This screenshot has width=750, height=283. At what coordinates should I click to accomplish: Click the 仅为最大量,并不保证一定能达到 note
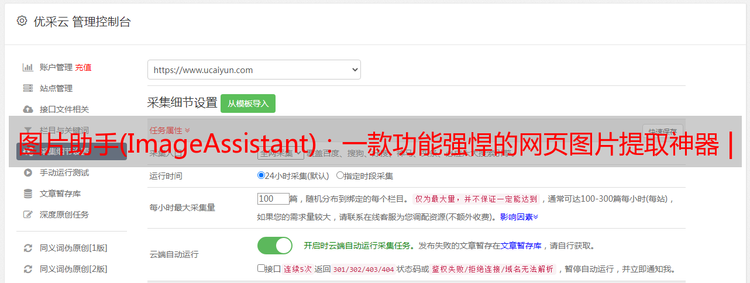point(476,199)
